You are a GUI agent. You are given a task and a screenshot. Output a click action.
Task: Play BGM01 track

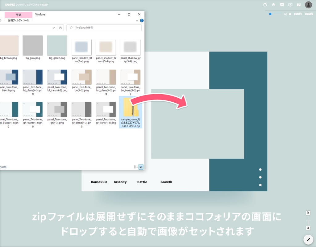[x=297, y=14]
